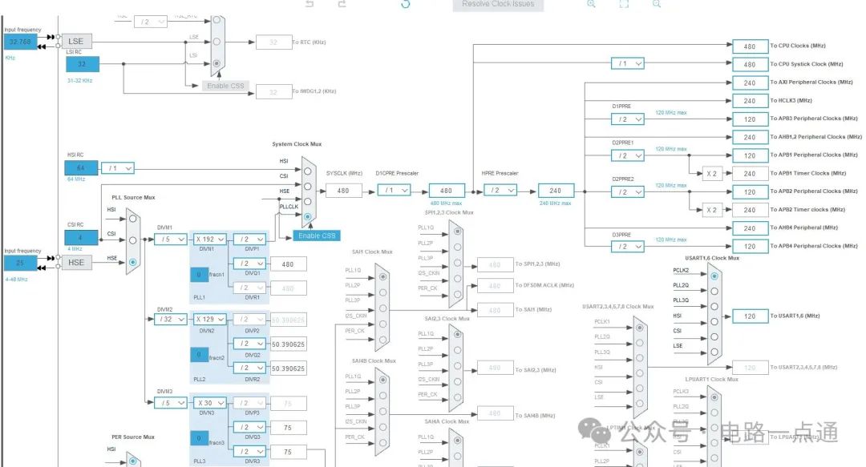Open the CPU Systick /1 divider dropdown
This screenshot has height=467, width=866.
coord(628,63)
